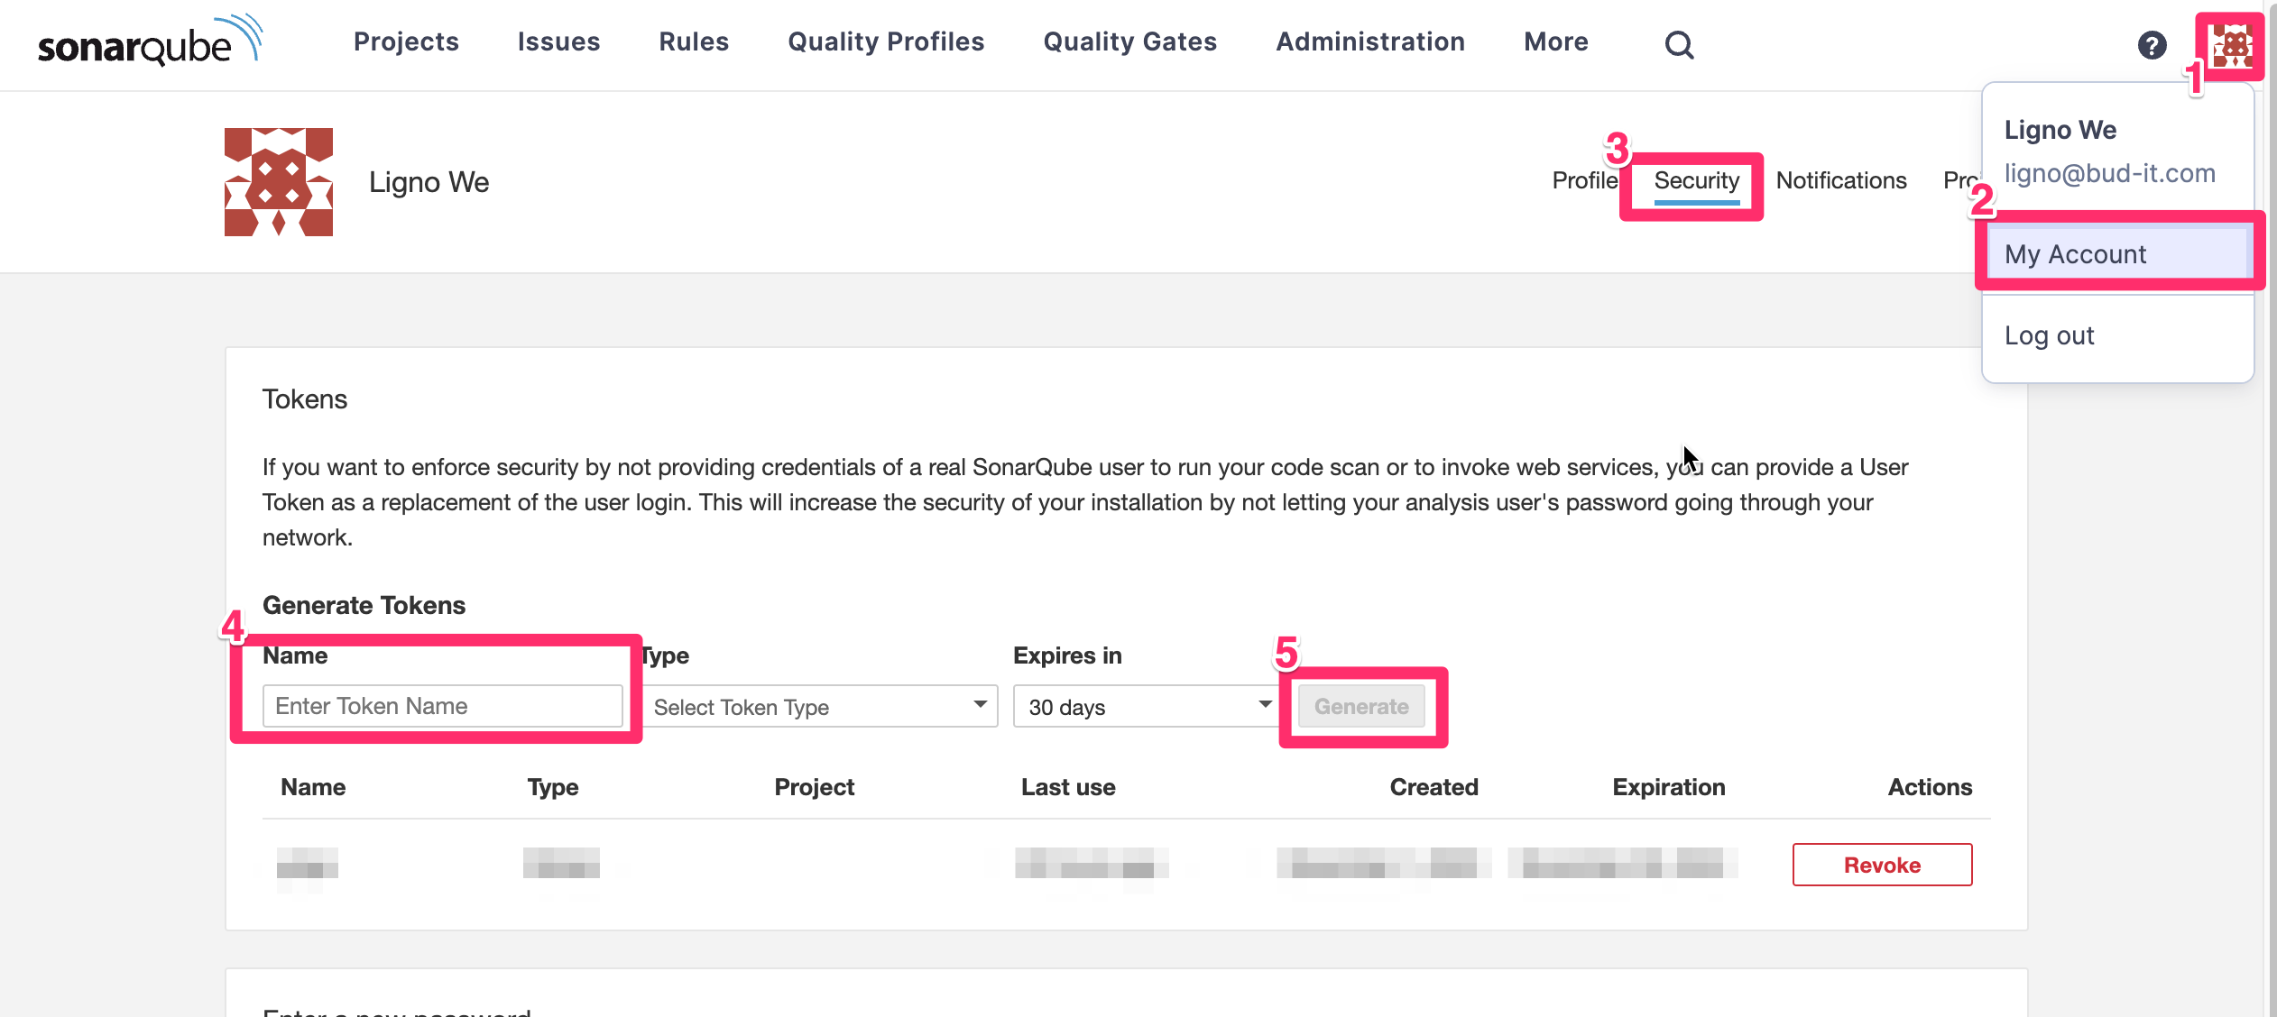
Task: Click the Ligno We profile avatar
Action: (x=278, y=181)
